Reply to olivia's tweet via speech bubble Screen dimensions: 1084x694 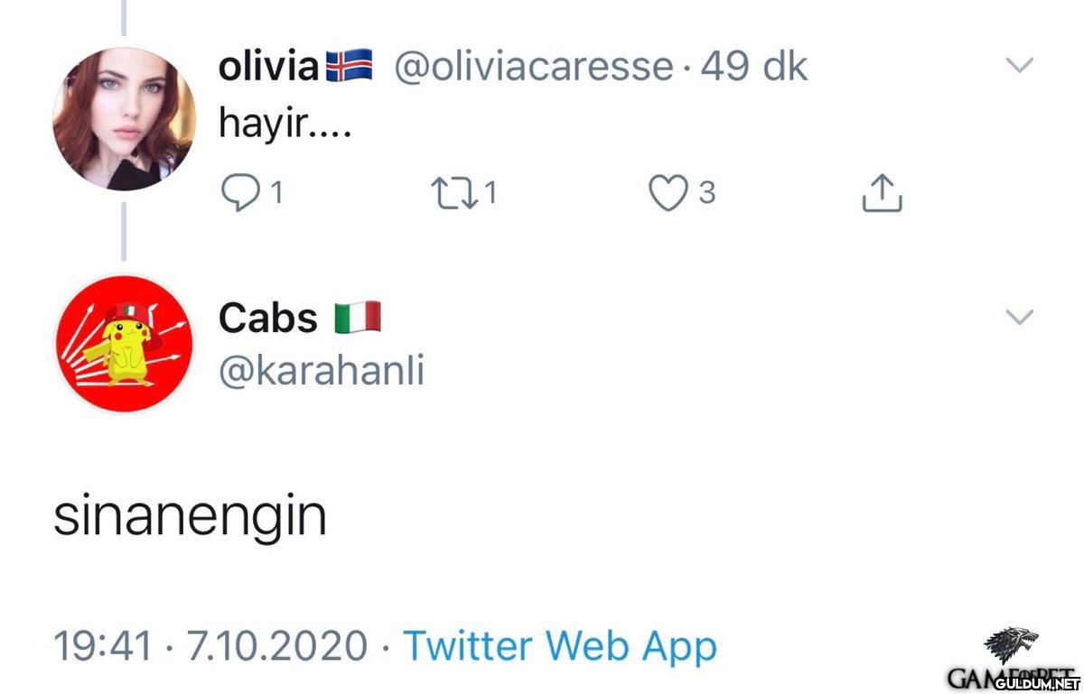coord(239,192)
